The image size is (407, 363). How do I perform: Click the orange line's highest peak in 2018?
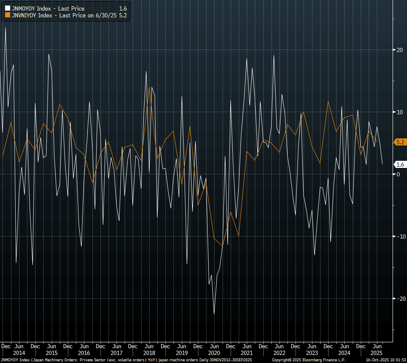point(149,88)
